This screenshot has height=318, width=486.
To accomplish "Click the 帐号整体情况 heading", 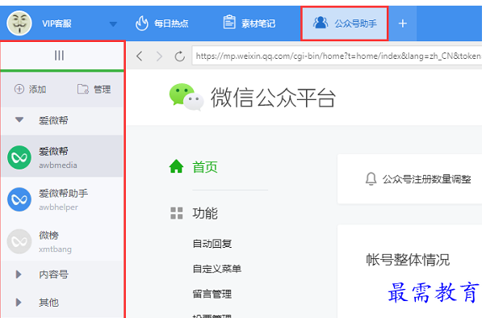I will point(408,259).
